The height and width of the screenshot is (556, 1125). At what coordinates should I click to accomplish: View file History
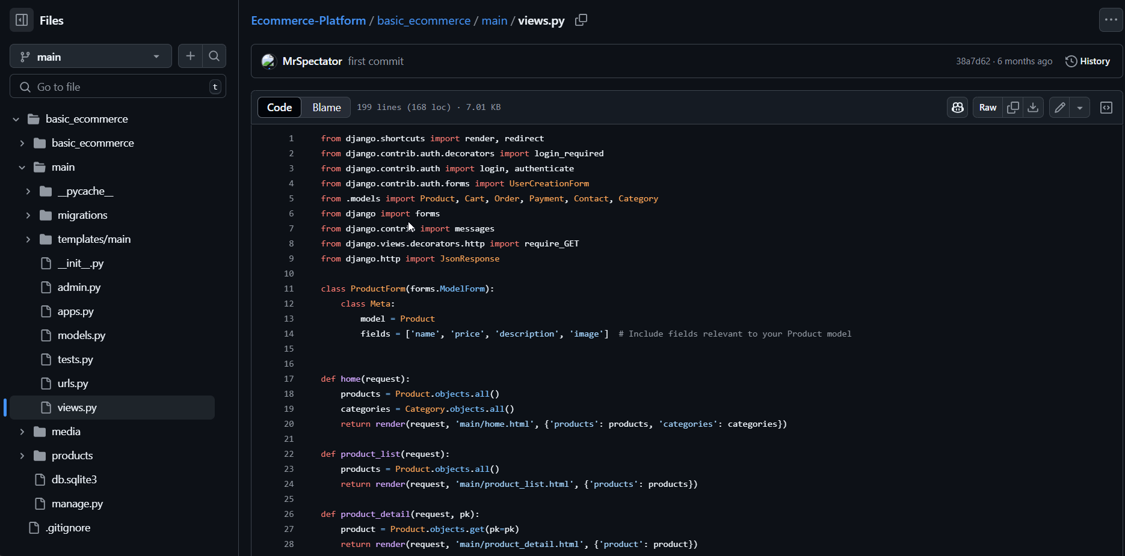click(x=1088, y=61)
